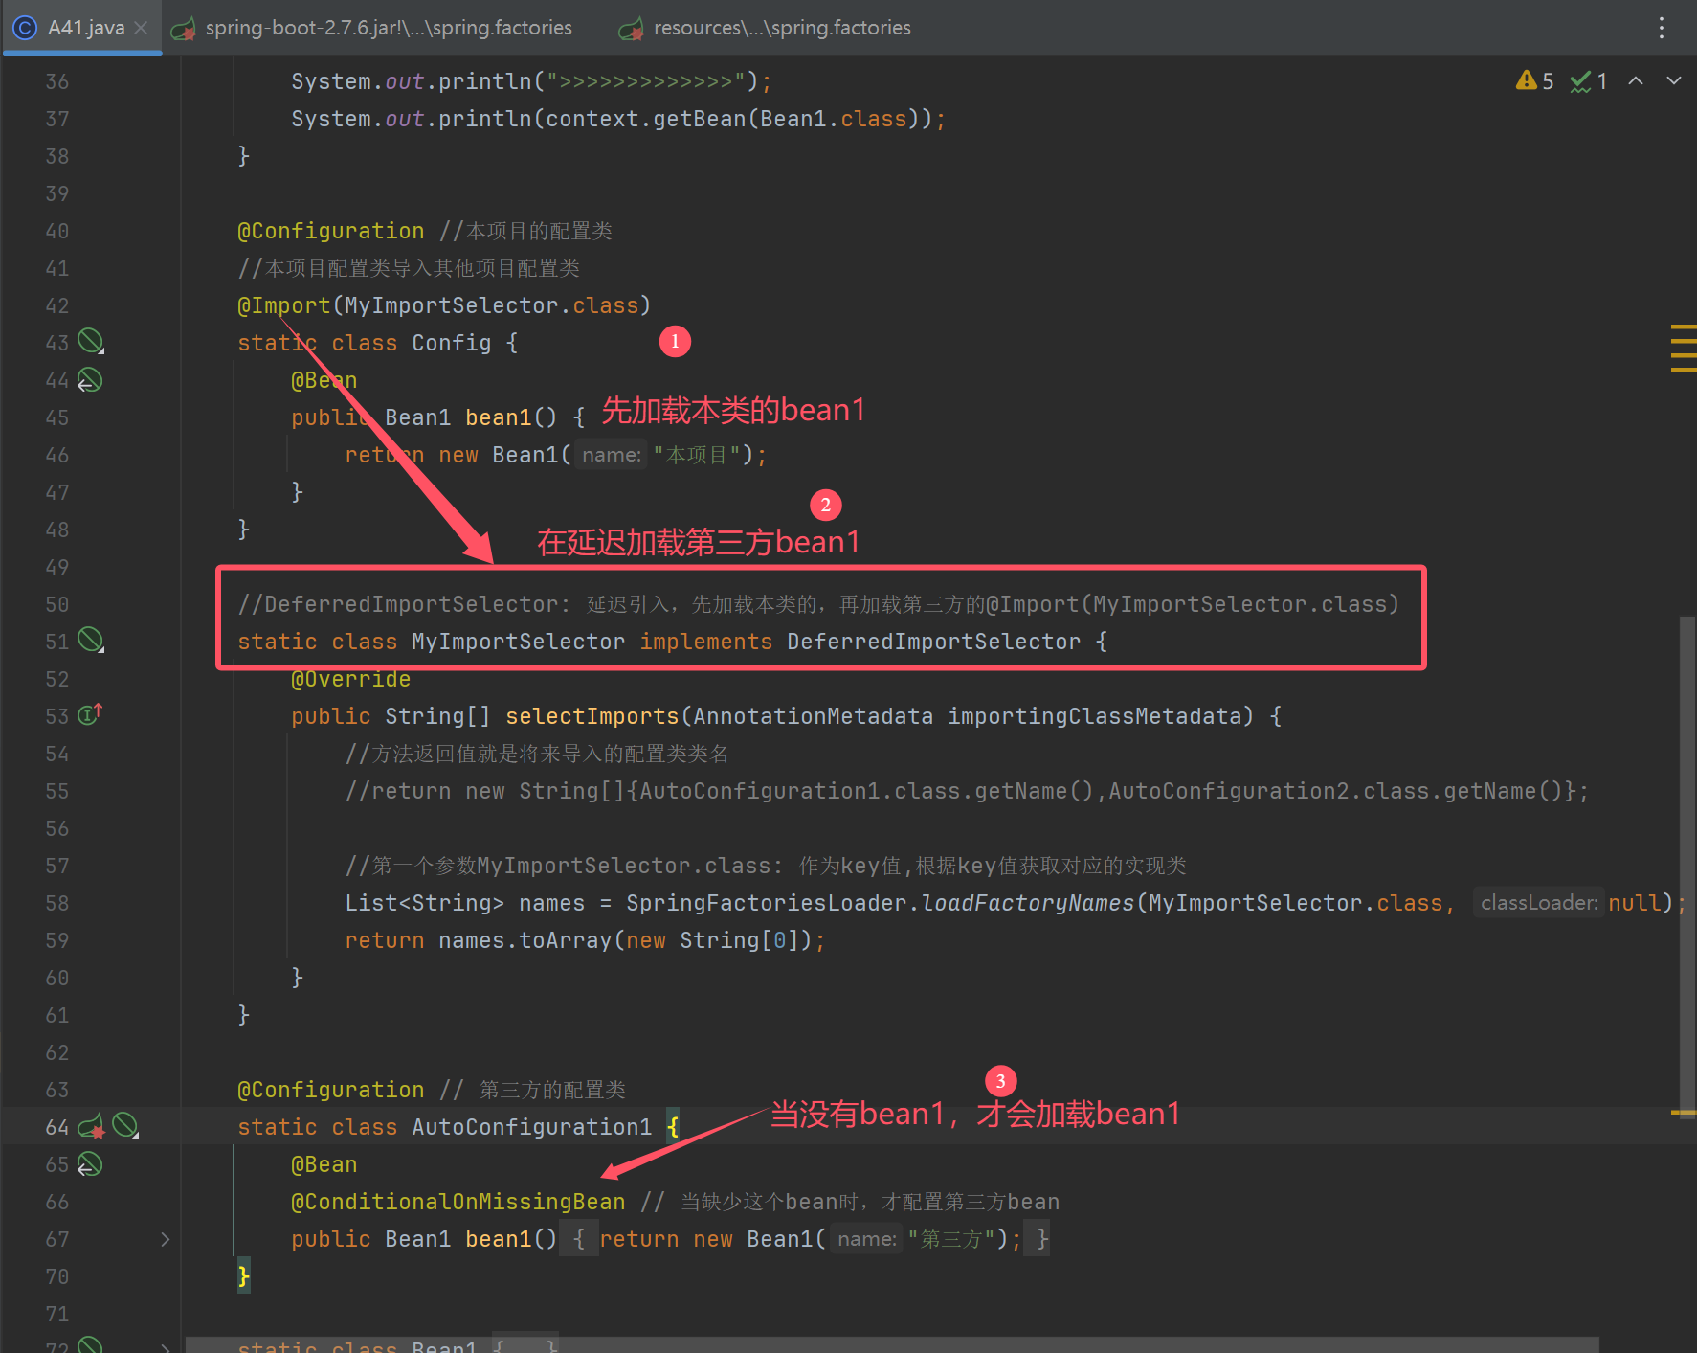This screenshot has width=1697, height=1353.
Task: Click the bean gutter icon on line 43
Action: 91,341
